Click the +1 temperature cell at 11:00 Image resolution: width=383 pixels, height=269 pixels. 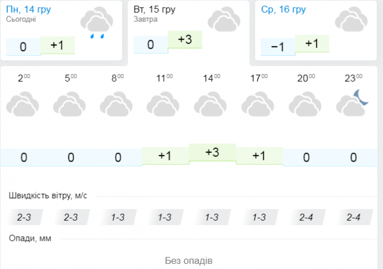pos(165,156)
